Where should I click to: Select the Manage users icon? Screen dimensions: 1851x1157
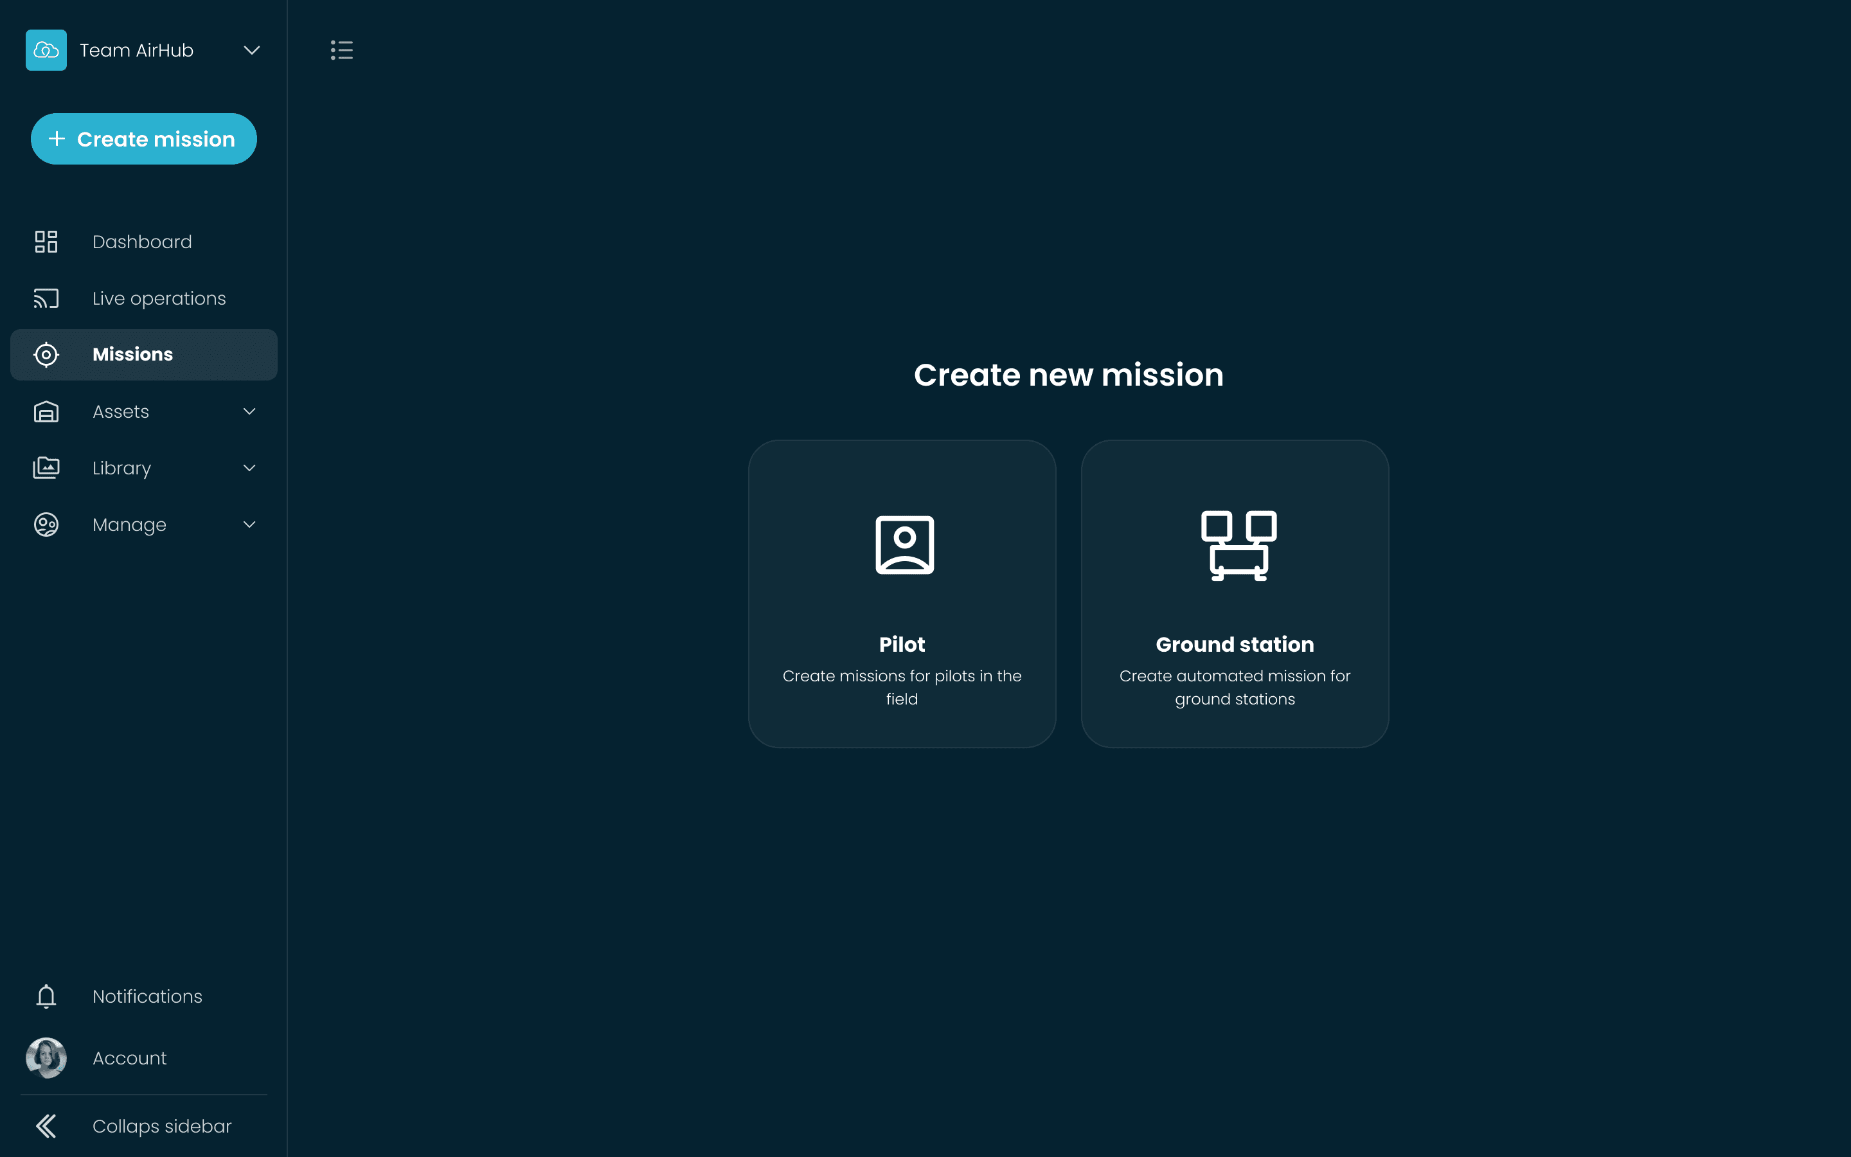coord(46,524)
